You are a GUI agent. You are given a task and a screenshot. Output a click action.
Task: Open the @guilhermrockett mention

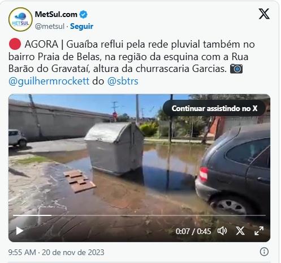[49, 81]
